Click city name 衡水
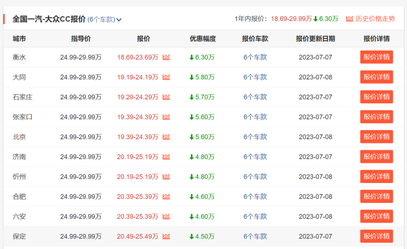Image resolution: width=407 pixels, height=249 pixels. pyautogui.click(x=19, y=57)
